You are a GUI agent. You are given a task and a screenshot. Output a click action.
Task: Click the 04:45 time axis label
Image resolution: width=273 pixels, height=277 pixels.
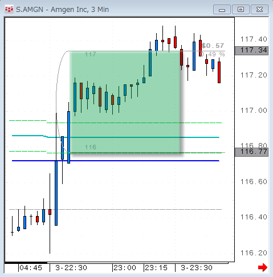31,268
